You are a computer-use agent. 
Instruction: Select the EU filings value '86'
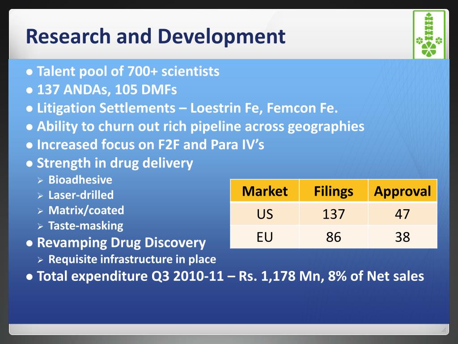pos(334,236)
